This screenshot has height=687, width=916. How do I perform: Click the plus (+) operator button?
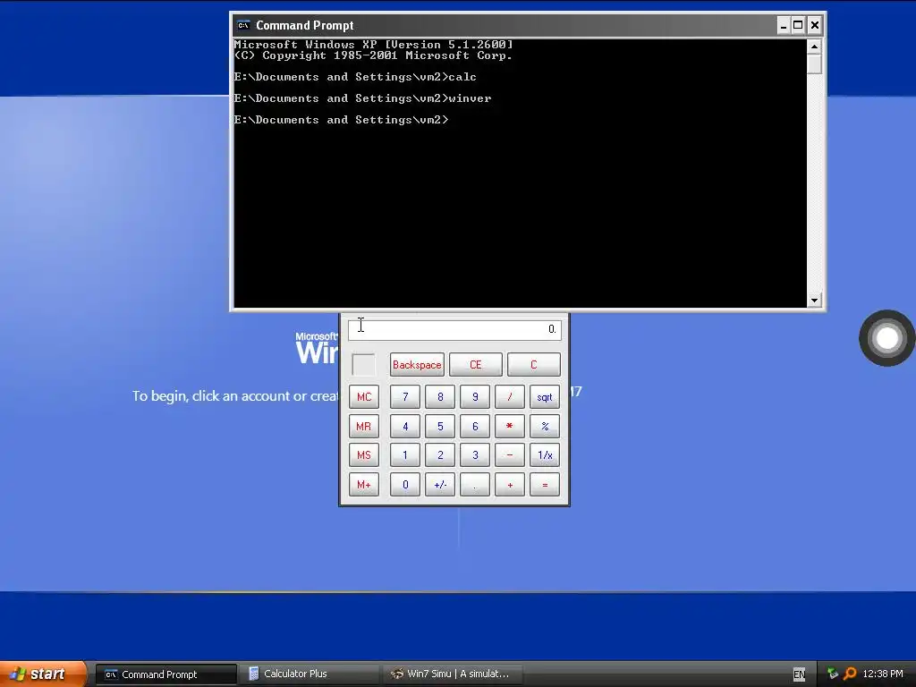(509, 484)
